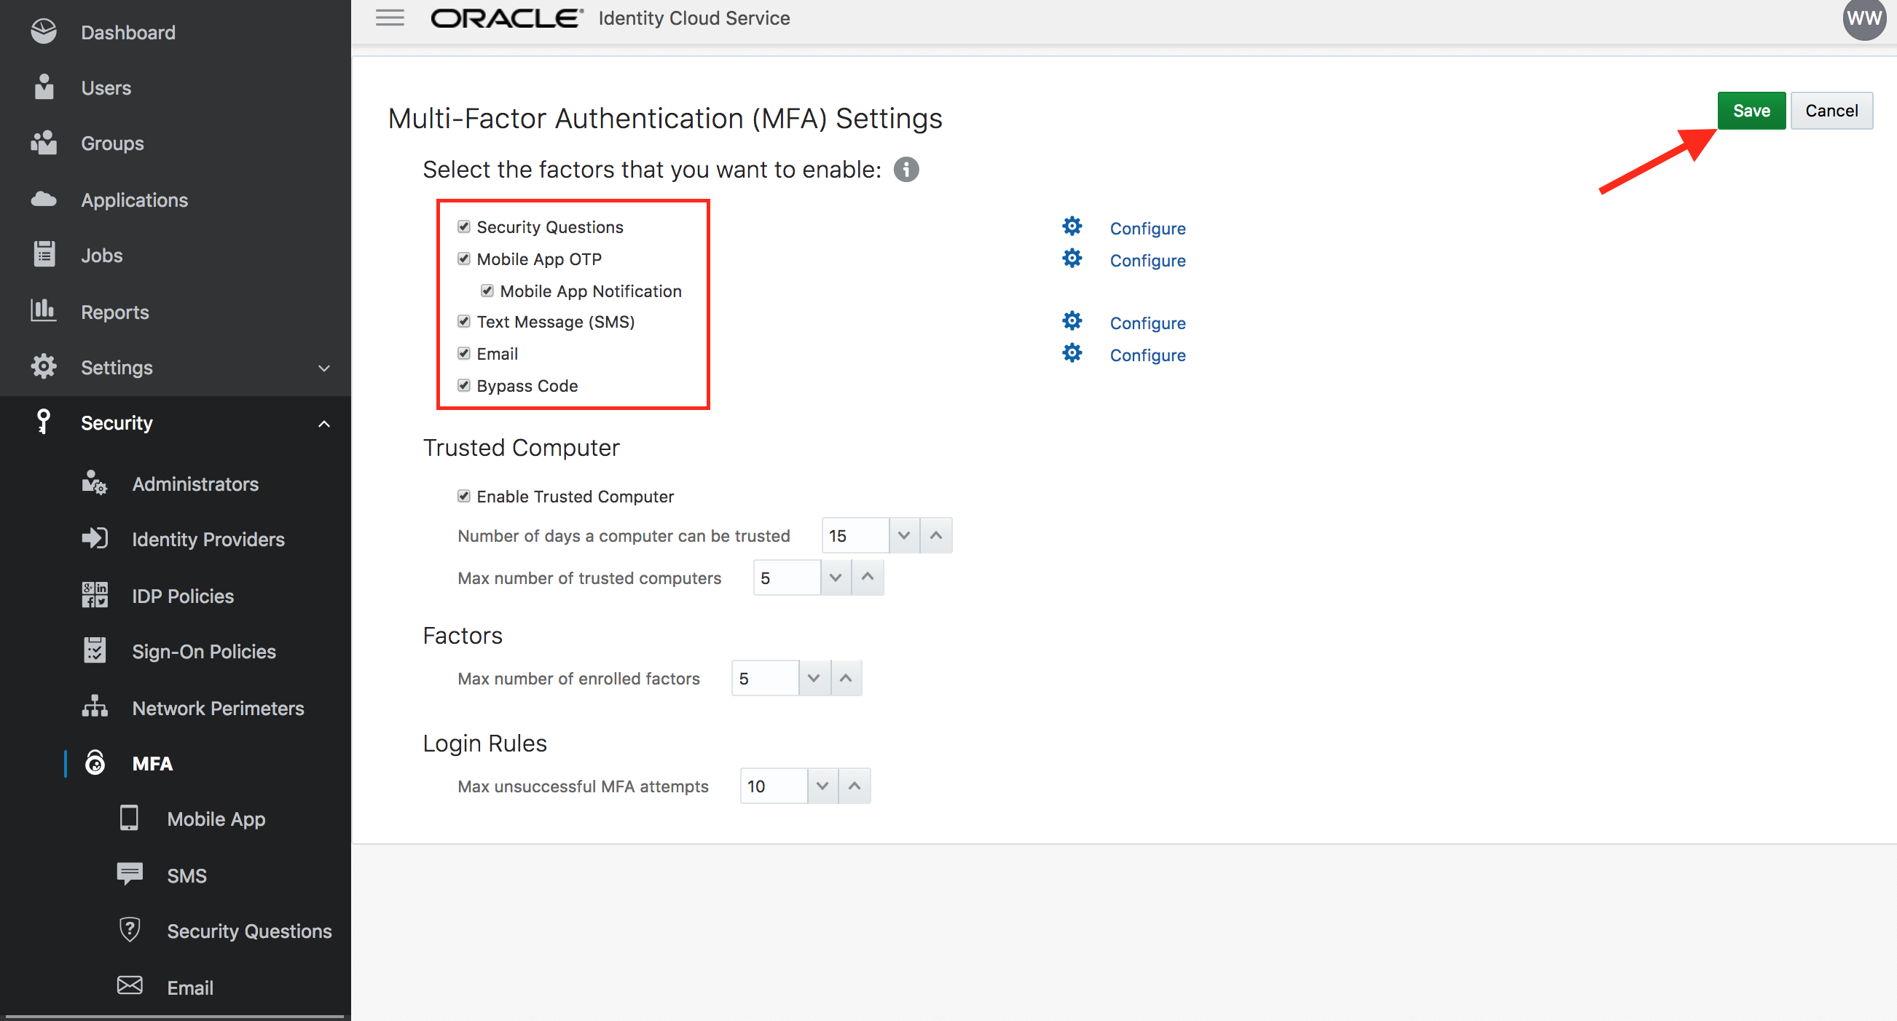The width and height of the screenshot is (1897, 1021).
Task: Expand the Settings section chevron
Action: [x=323, y=367]
